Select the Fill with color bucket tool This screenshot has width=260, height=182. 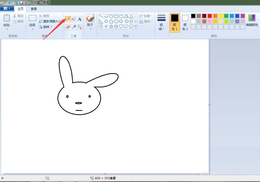74,19
